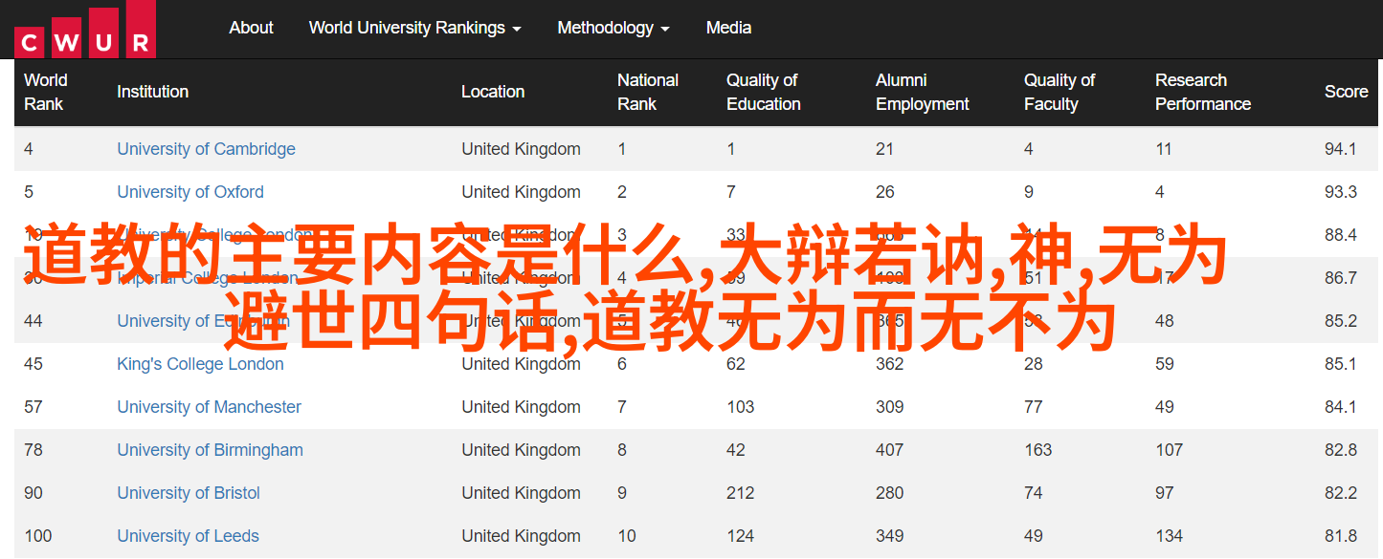The width and height of the screenshot is (1383, 559).
Task: Click Bristol's score 82.2
Action: 1341,493
